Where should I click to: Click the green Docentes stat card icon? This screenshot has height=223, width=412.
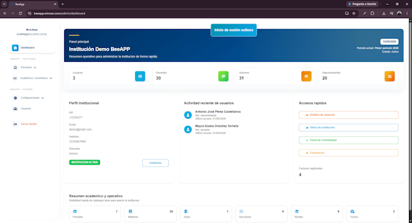point(224,76)
